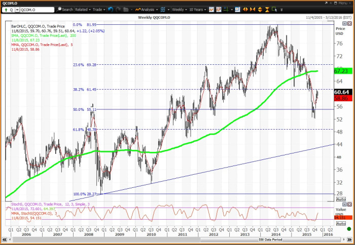Click the Search magnifier icon

click(59, 9)
